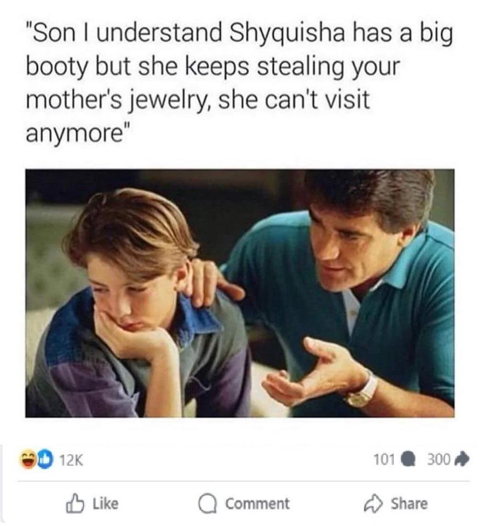Click the thumbs-up icon beside Like
The width and height of the screenshot is (484, 526).
tap(74, 504)
